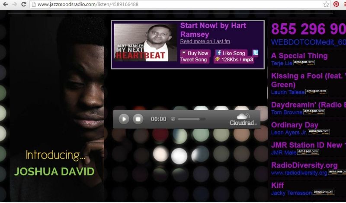Reload the page with the refresh icon
The width and height of the screenshot is (346, 203).
24,4
